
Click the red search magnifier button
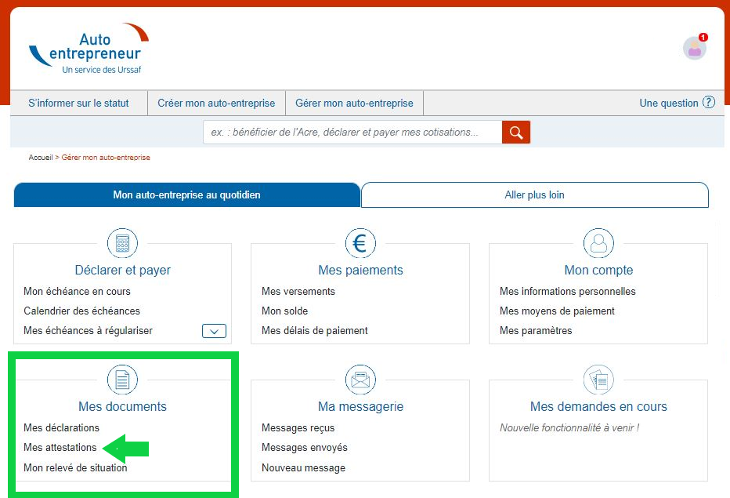516,132
